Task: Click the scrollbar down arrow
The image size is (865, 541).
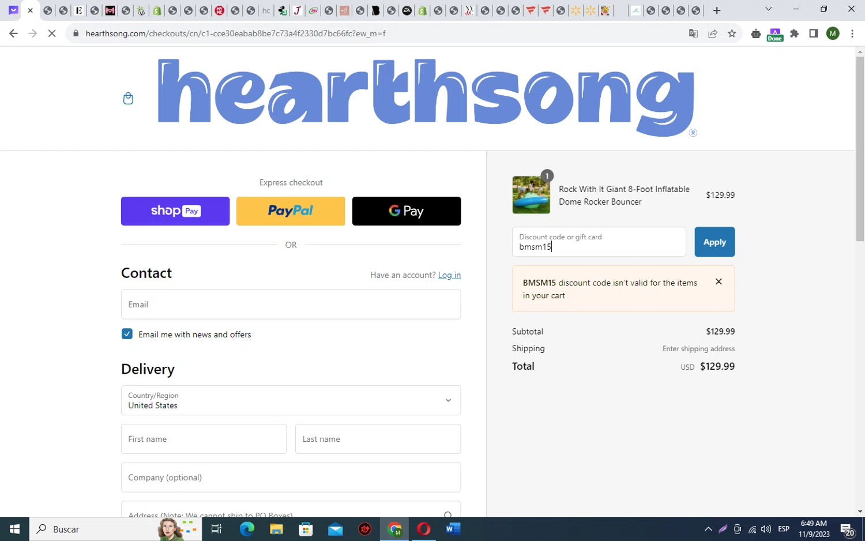Action: (860, 512)
